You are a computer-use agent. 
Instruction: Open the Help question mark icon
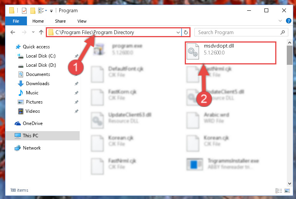[x=288, y=21]
